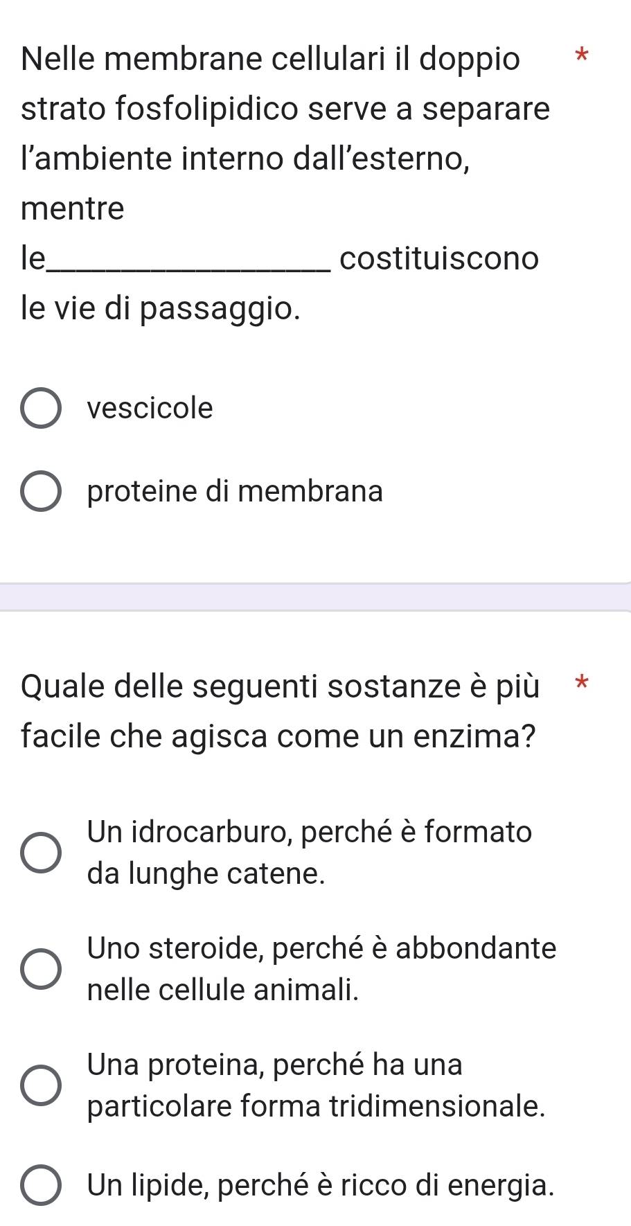Viewport: 631px width, 1226px height.
Task: Click the question heading 'Nelle membrane cellulari il doppio'
Action: (270, 60)
